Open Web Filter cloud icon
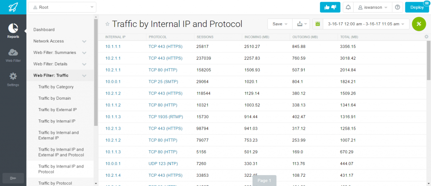The height and width of the screenshot is (186, 431). click(13, 55)
